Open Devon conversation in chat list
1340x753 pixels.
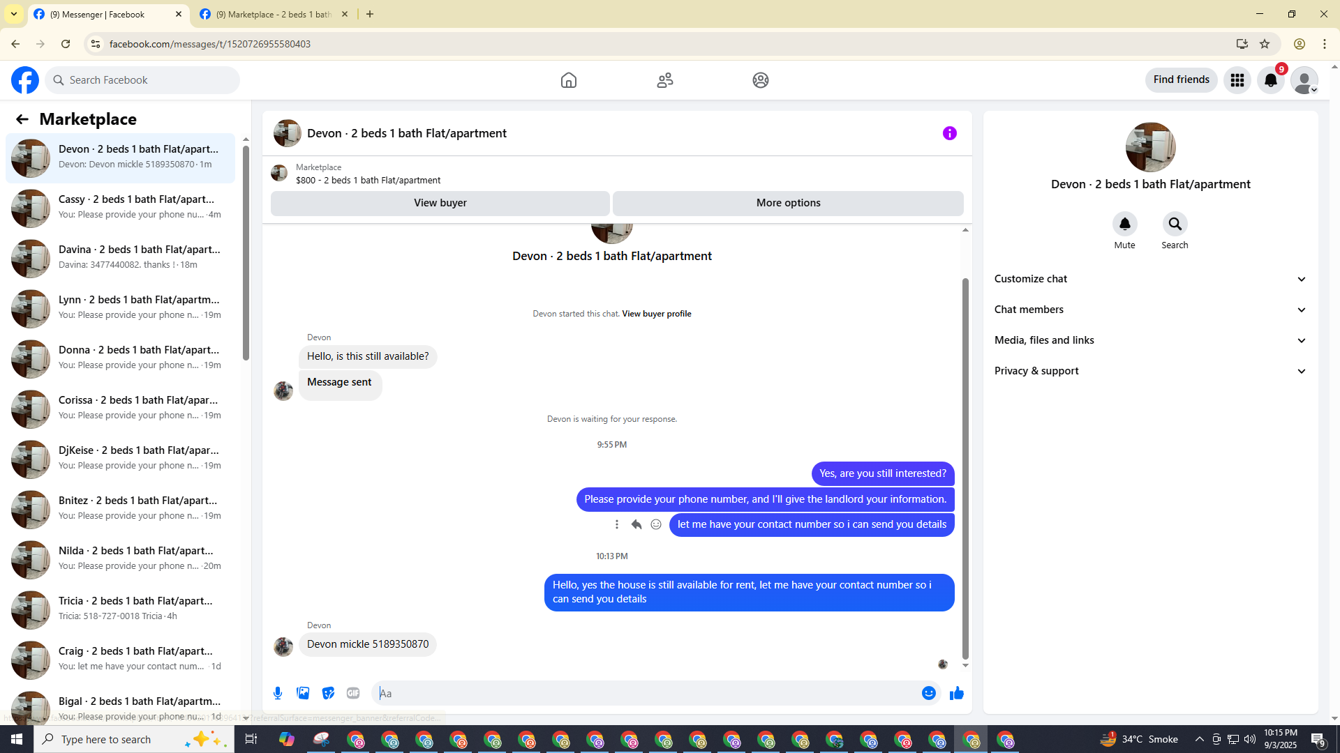120,158
